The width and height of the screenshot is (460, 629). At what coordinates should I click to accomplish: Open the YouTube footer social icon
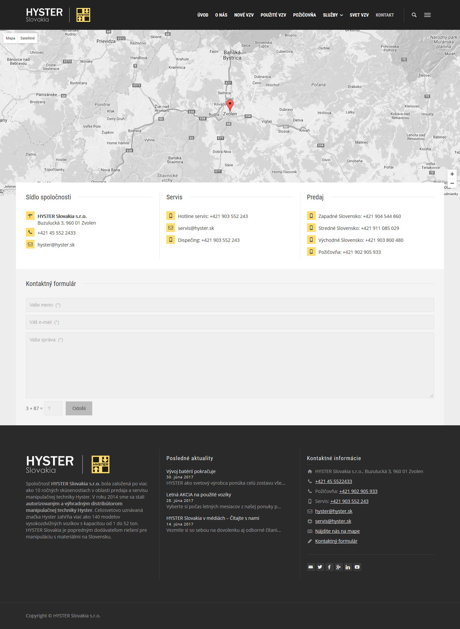[357, 567]
